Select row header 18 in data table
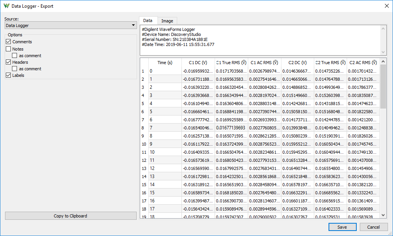Screen dimensions: 393x236 coord(144,209)
